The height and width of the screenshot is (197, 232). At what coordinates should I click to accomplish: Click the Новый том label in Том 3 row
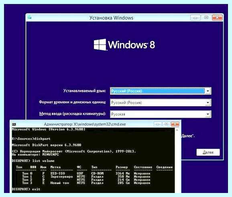[60, 183]
